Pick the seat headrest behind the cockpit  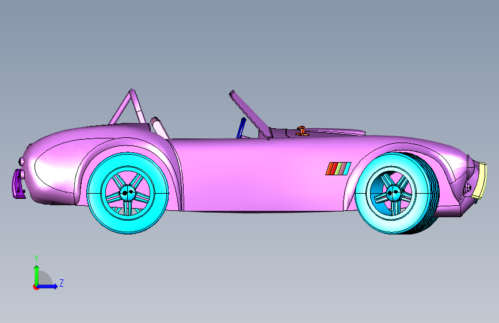click(160, 128)
